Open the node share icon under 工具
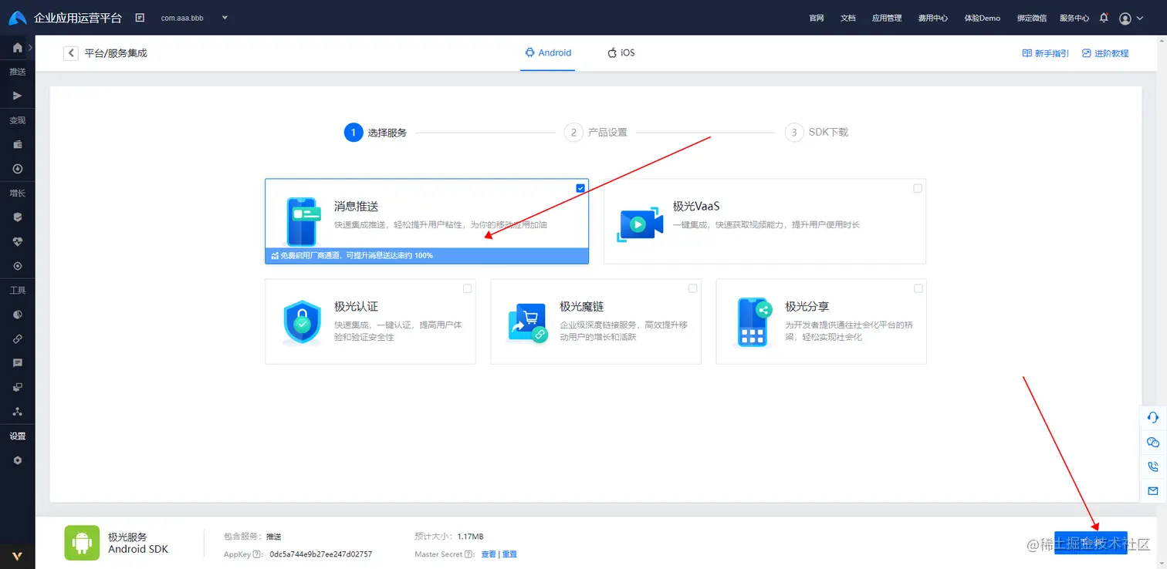1167x569 pixels. pos(17,412)
